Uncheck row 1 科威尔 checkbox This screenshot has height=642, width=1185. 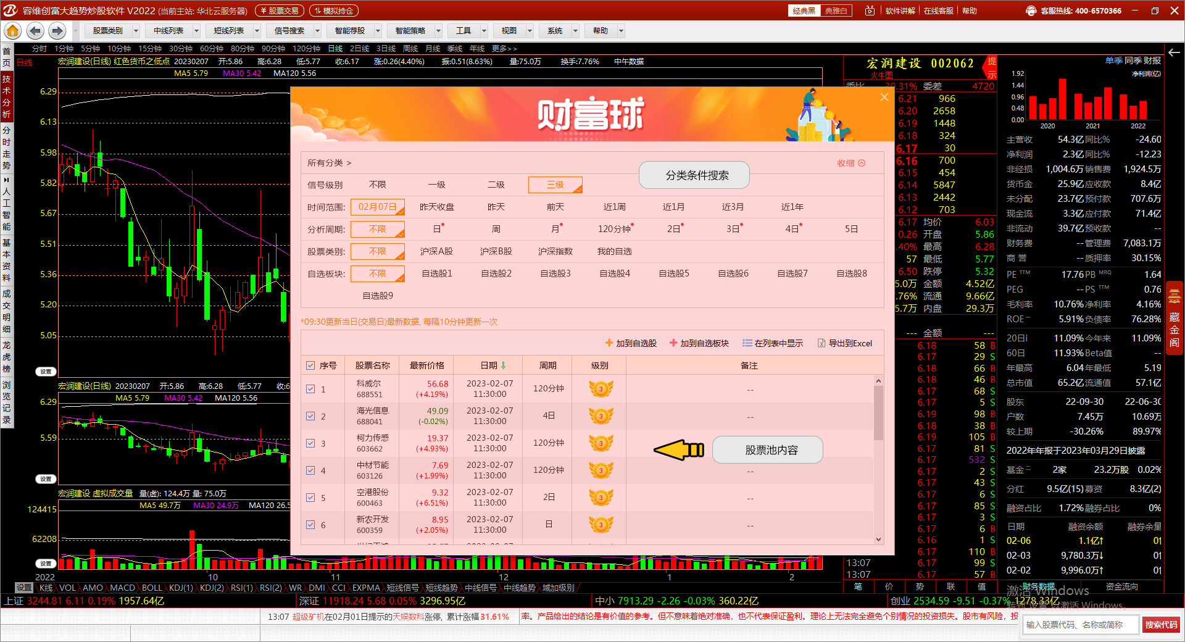[x=310, y=389]
